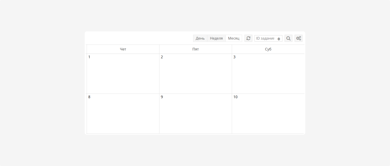
Task: Click the Суб column header
Action: point(268,49)
